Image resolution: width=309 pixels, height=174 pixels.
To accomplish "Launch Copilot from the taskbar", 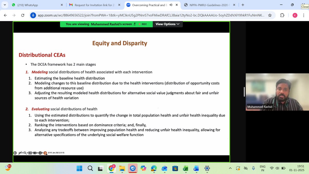I will (x=143, y=168).
